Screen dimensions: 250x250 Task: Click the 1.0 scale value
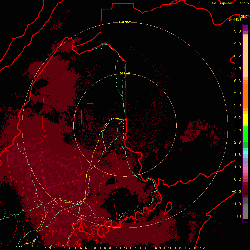pyautogui.click(x=237, y=167)
